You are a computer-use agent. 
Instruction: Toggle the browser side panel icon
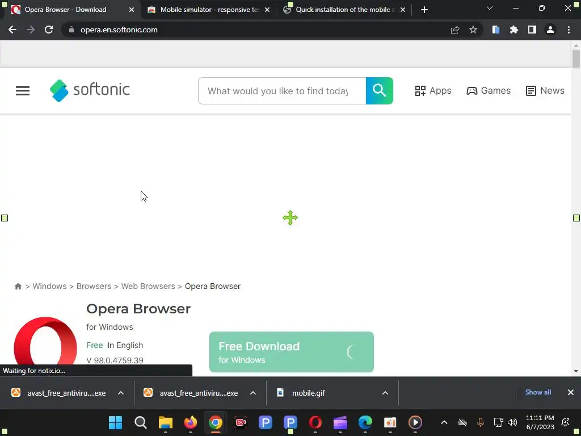click(x=532, y=30)
